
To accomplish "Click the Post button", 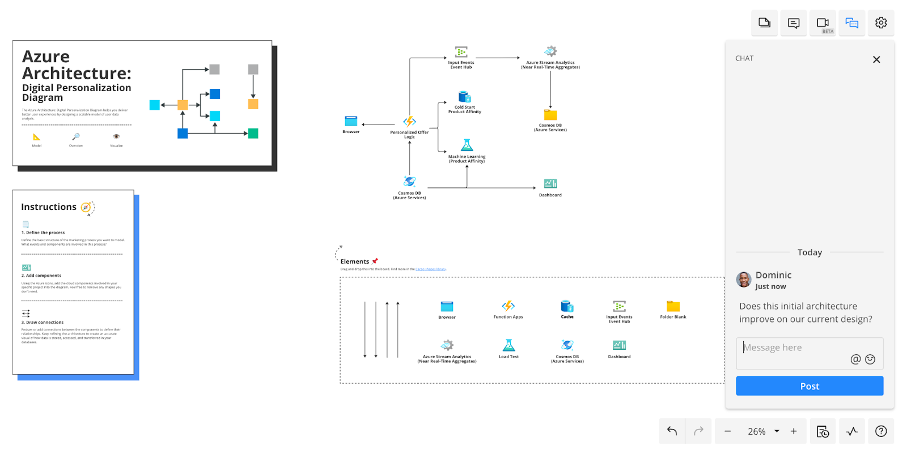I will (809, 386).
